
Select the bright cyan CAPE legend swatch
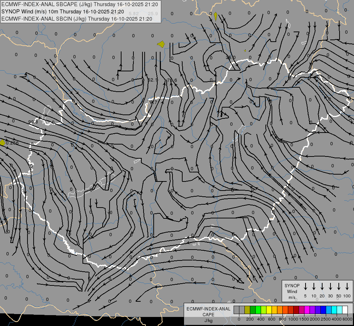point(334,310)
